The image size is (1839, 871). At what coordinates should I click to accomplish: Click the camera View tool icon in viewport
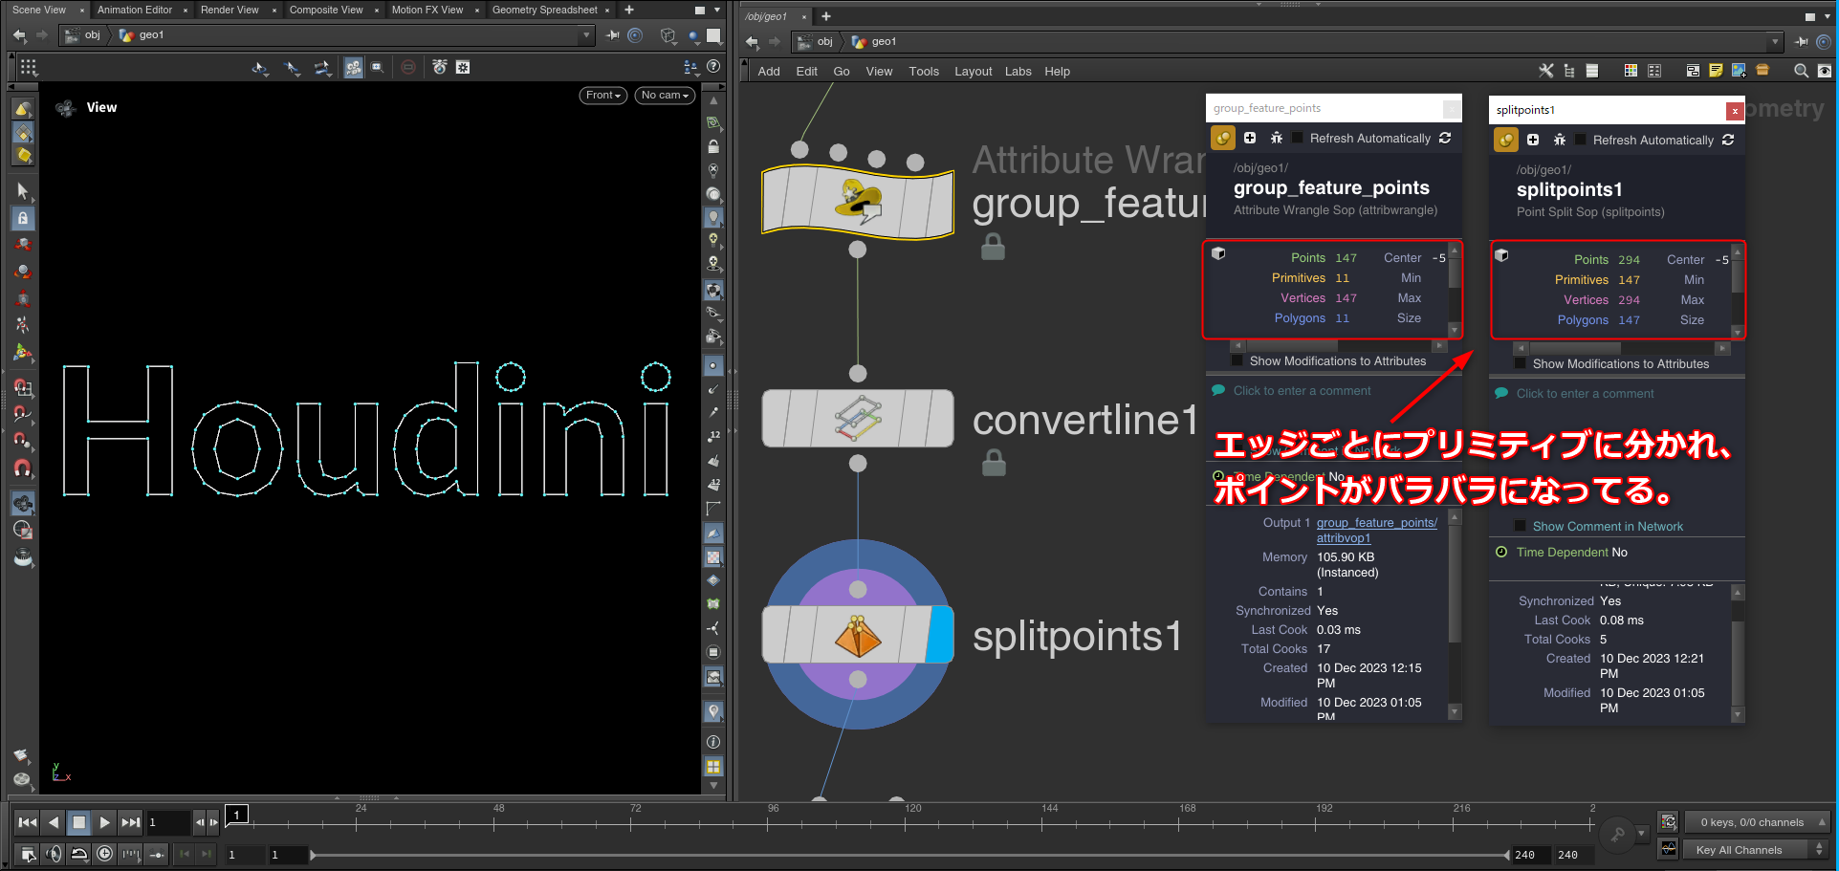point(66,108)
